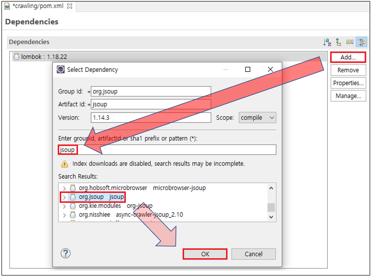This screenshot has height=277, width=372.
Task: Maximize the Select Dependency dialog
Action: 248,70
